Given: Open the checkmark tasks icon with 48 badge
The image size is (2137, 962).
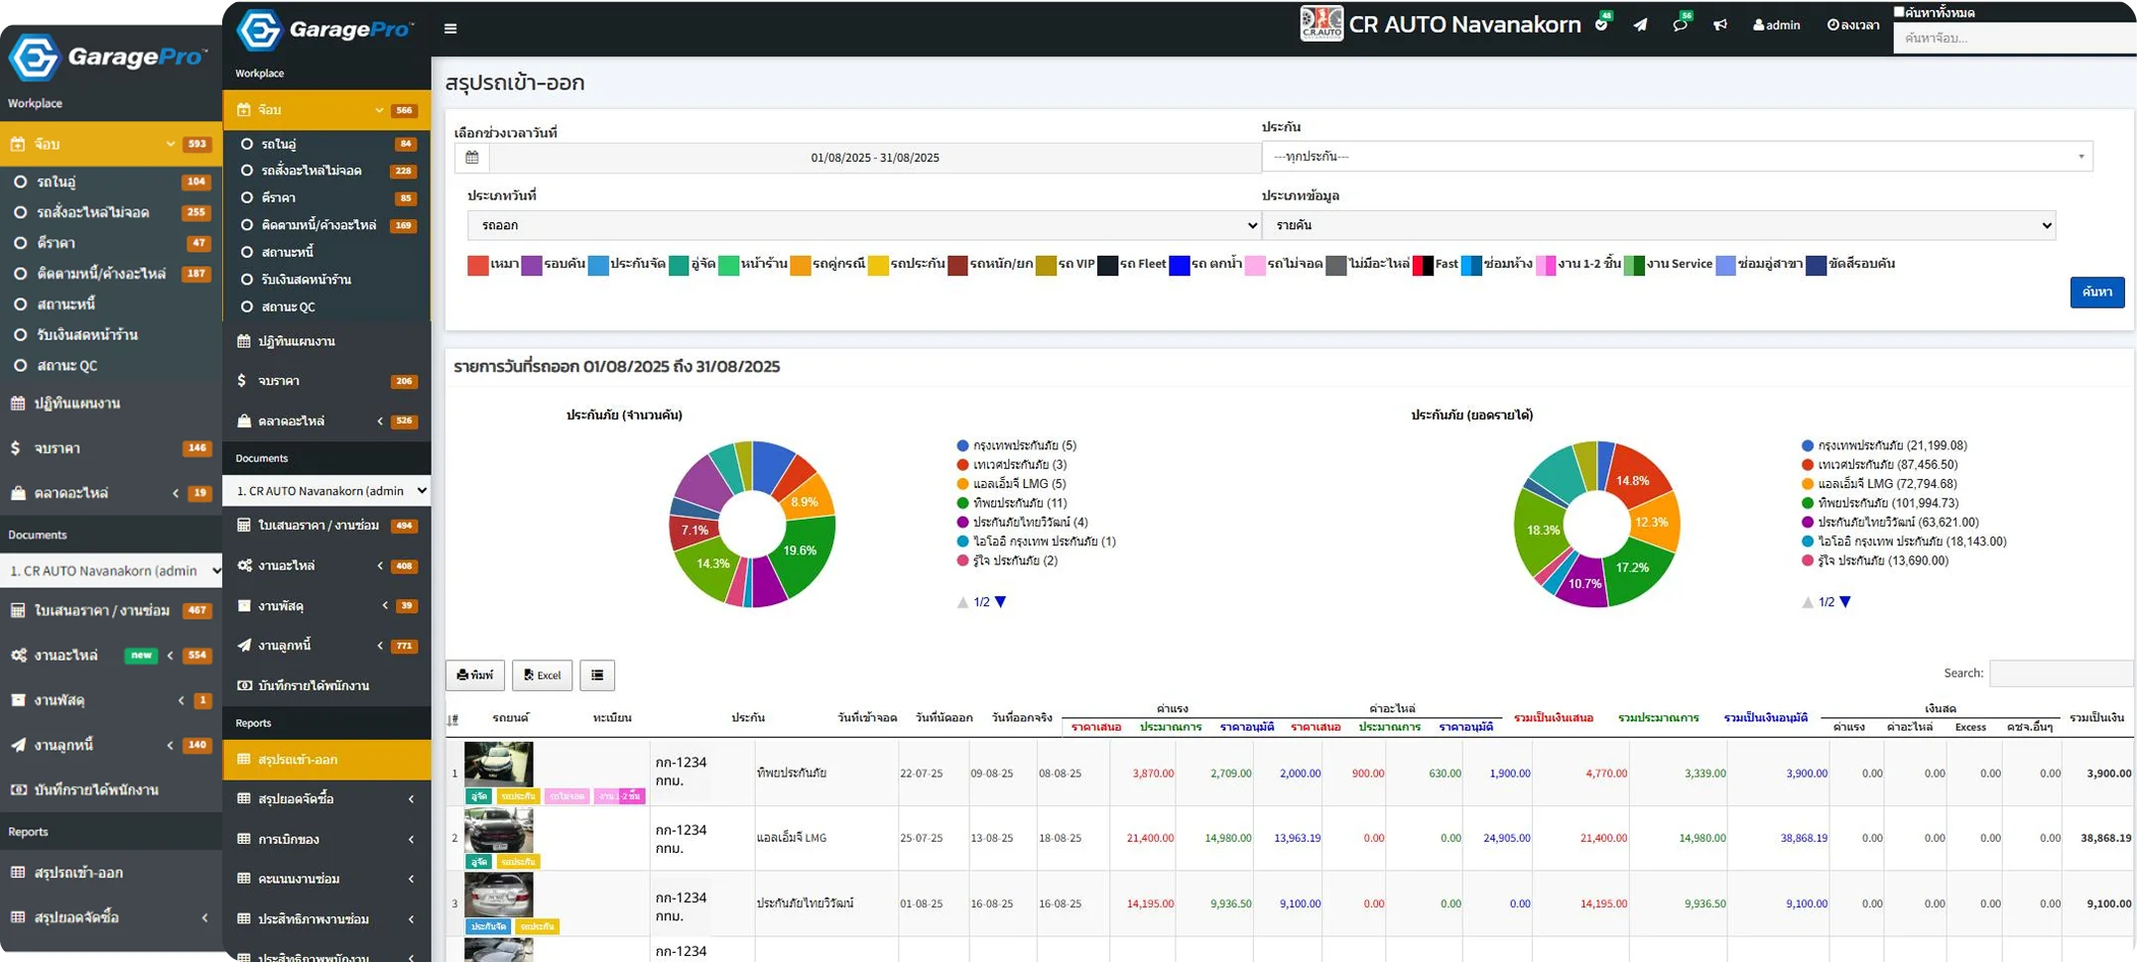Looking at the screenshot, I should [1601, 25].
